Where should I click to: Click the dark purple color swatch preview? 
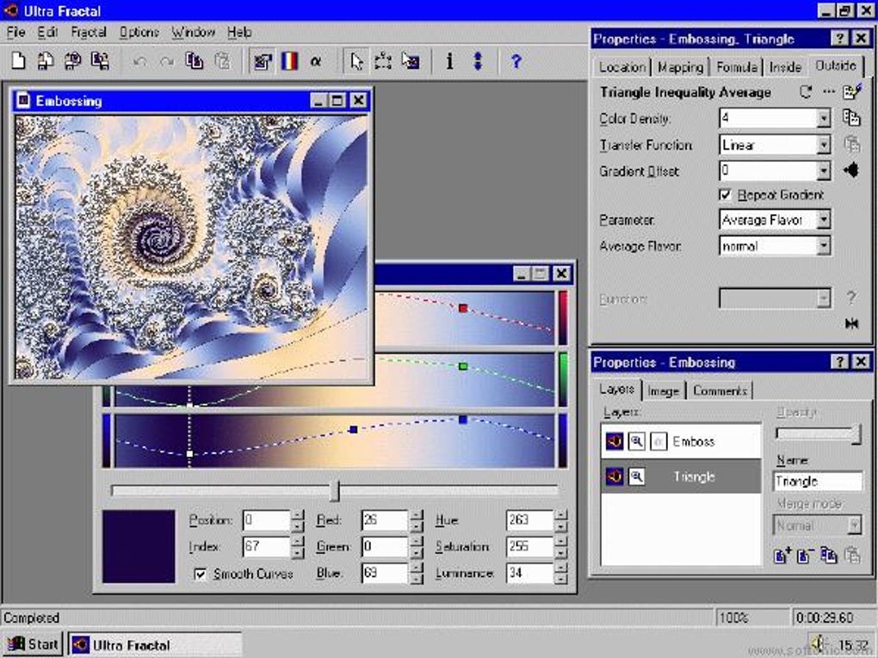point(139,547)
